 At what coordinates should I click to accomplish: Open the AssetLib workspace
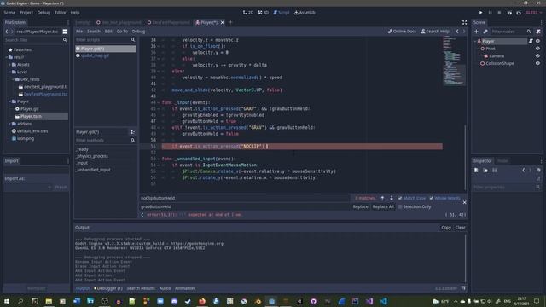(305, 13)
